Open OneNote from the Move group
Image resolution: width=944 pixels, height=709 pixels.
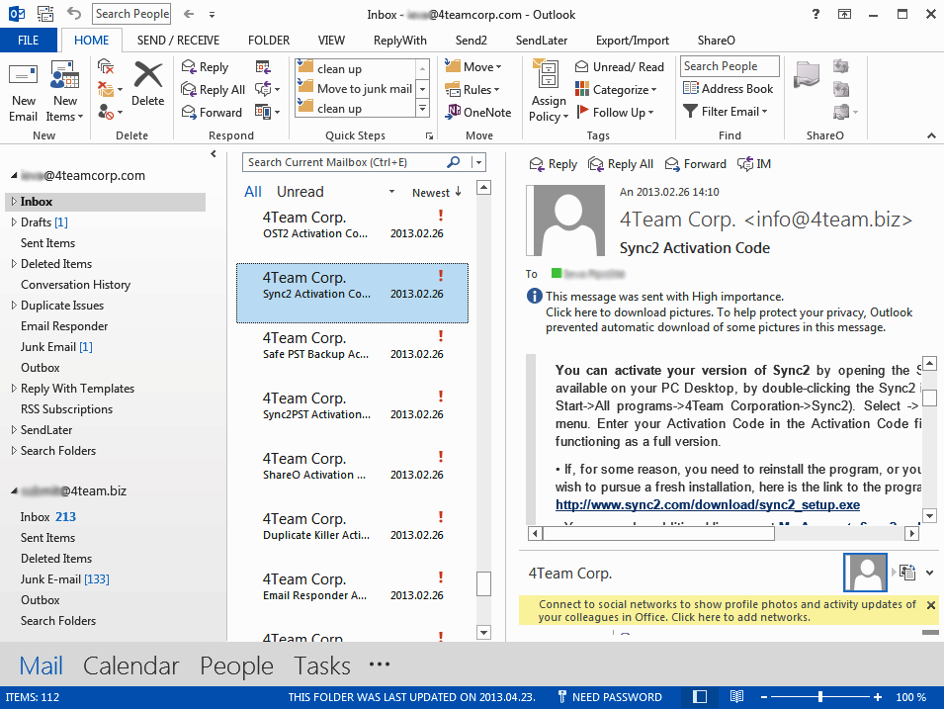[x=478, y=112]
